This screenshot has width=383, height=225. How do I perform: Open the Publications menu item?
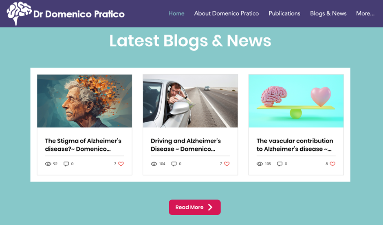coord(284,13)
